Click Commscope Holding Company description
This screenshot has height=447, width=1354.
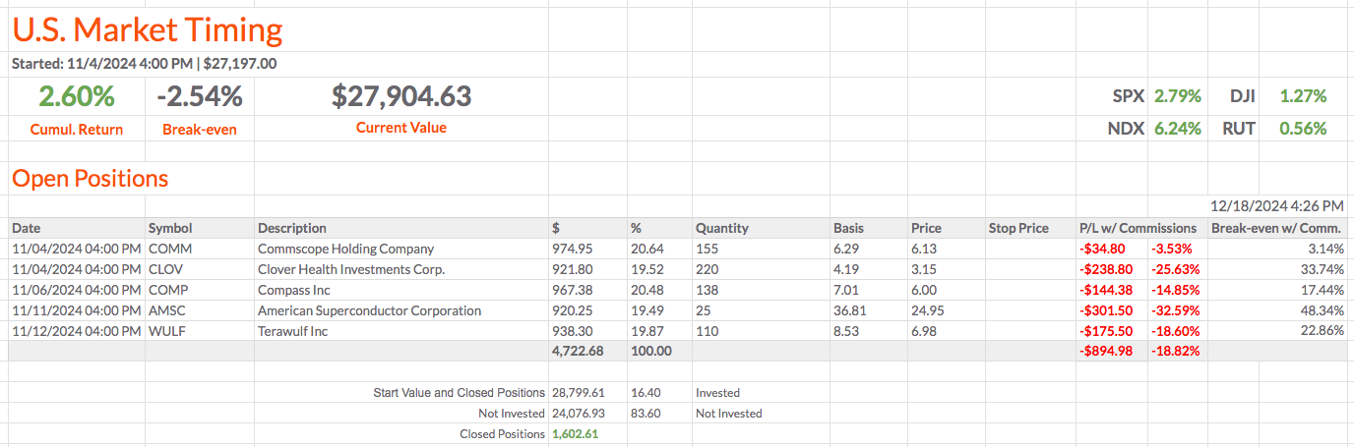345,249
